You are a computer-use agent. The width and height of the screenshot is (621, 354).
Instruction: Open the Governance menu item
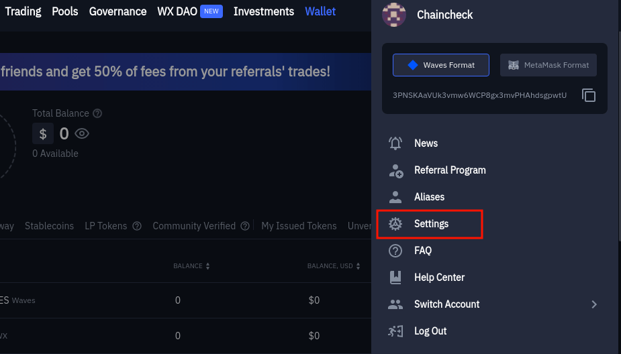point(117,11)
